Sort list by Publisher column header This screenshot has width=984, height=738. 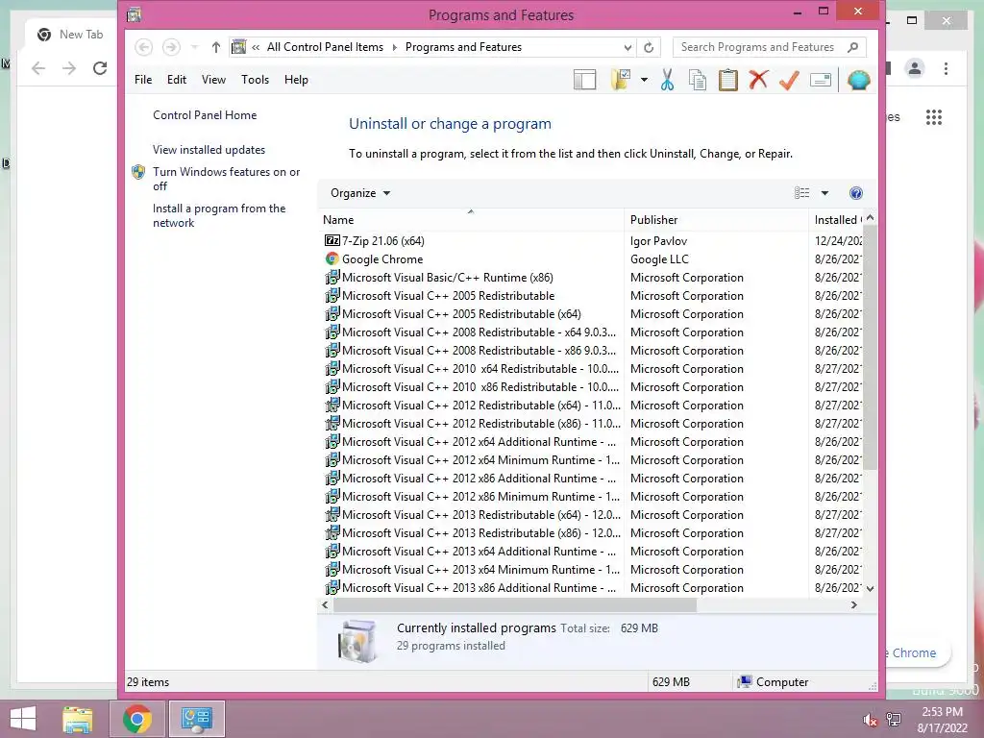pyautogui.click(x=717, y=220)
